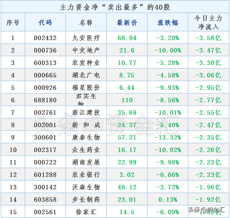Click price 14.5 cell

point(127,212)
